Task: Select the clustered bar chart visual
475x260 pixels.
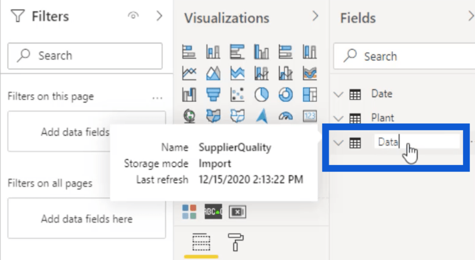Action: click(237, 52)
